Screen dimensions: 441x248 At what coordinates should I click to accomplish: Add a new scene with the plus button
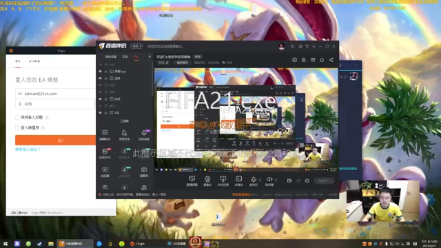(x=150, y=56)
